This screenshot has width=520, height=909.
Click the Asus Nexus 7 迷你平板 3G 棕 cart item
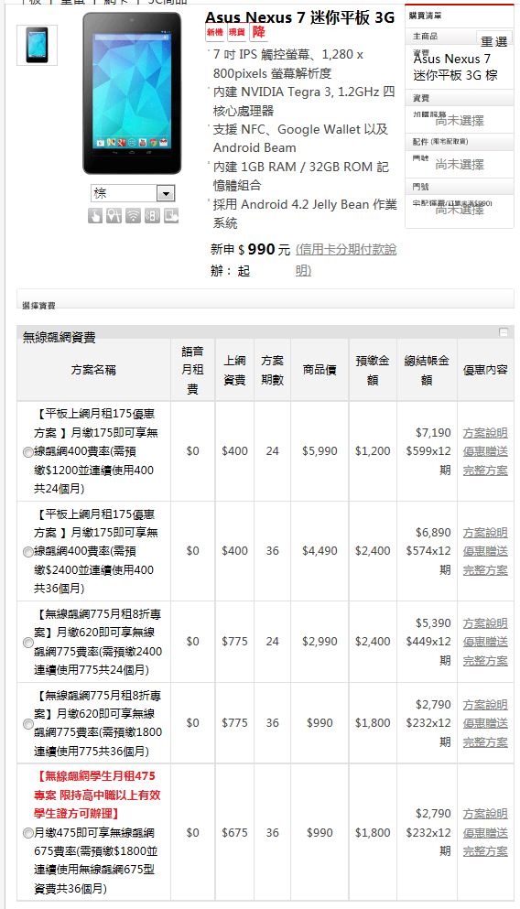pos(455,67)
